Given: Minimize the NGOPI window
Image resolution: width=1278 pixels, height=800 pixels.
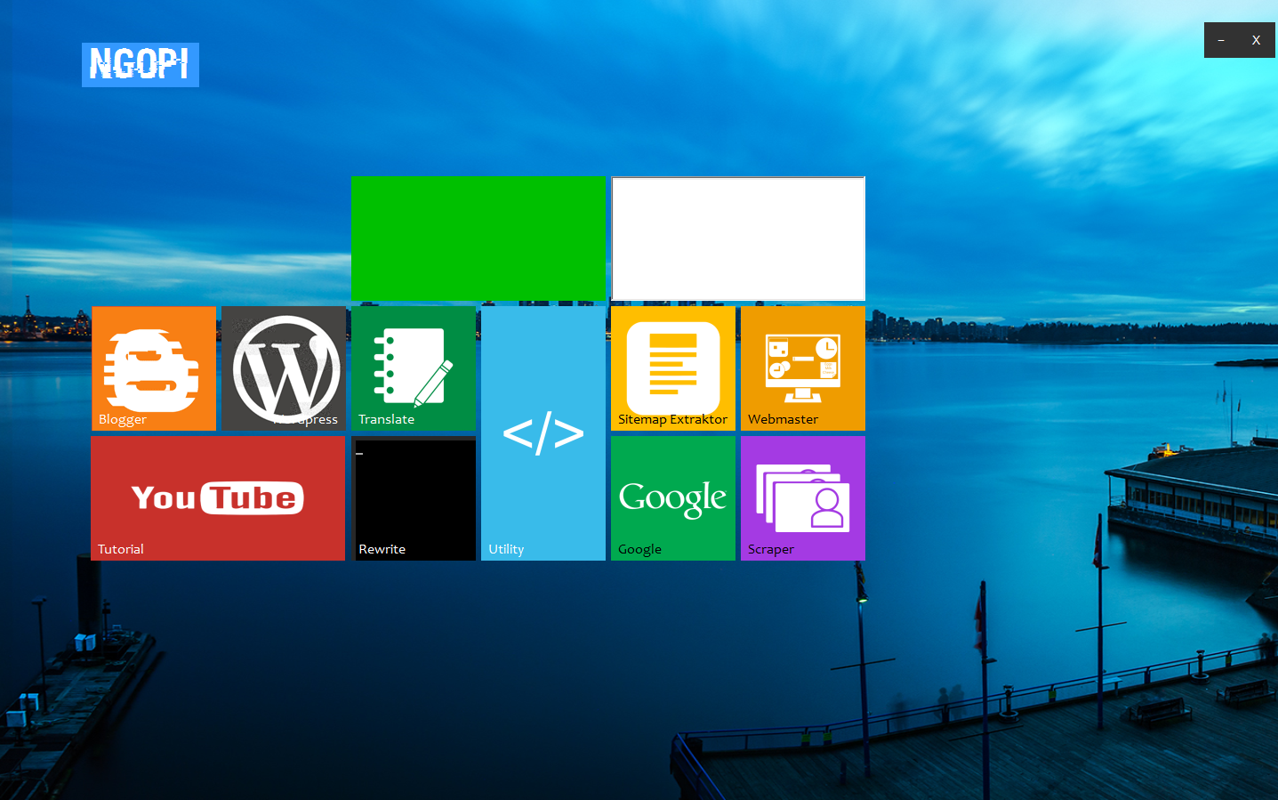Looking at the screenshot, I should click(x=1221, y=40).
